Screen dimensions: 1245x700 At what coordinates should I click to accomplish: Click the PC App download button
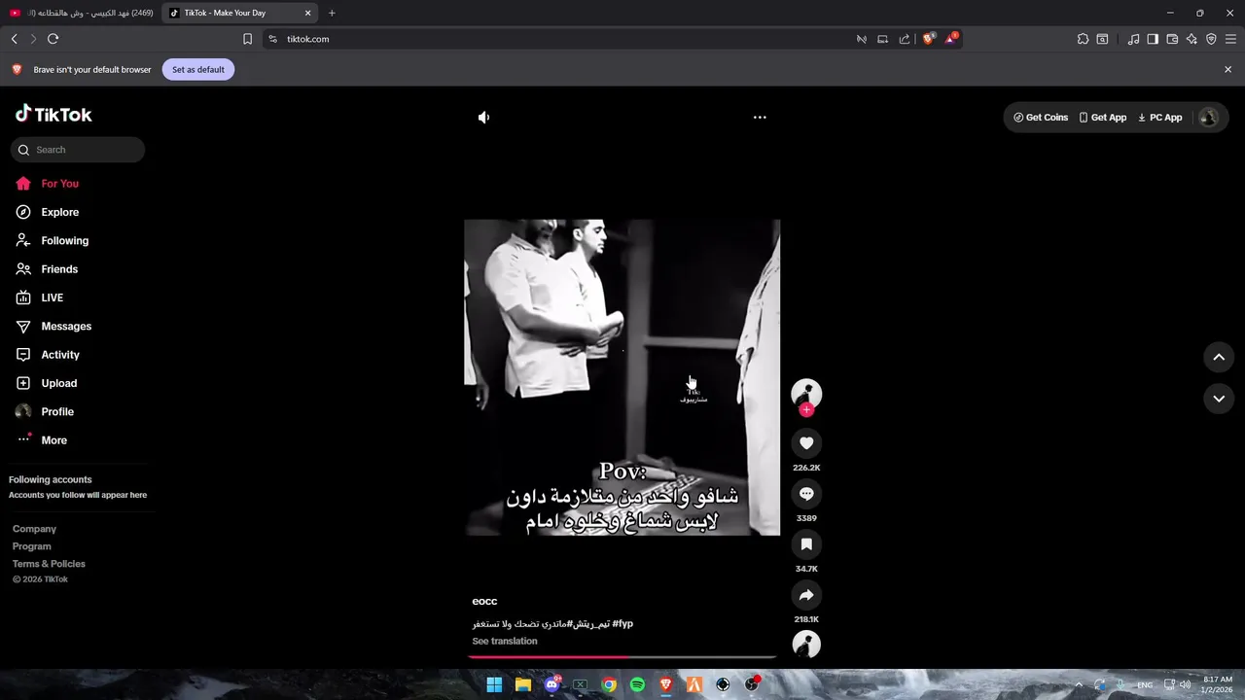[1160, 118]
